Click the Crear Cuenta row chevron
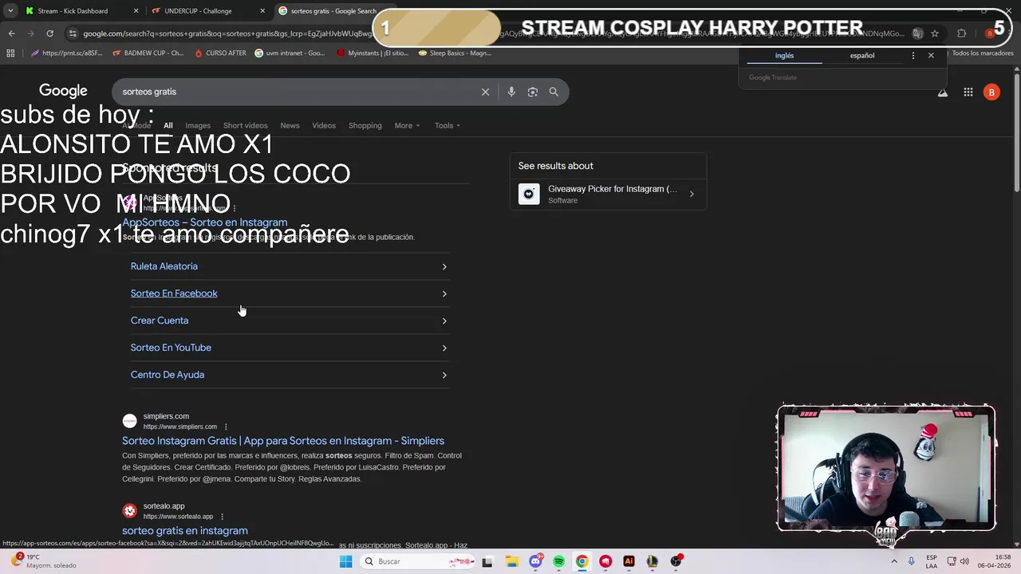 pyautogui.click(x=444, y=320)
